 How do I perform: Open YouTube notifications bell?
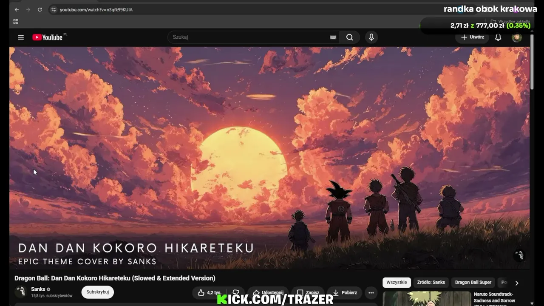pyautogui.click(x=498, y=37)
